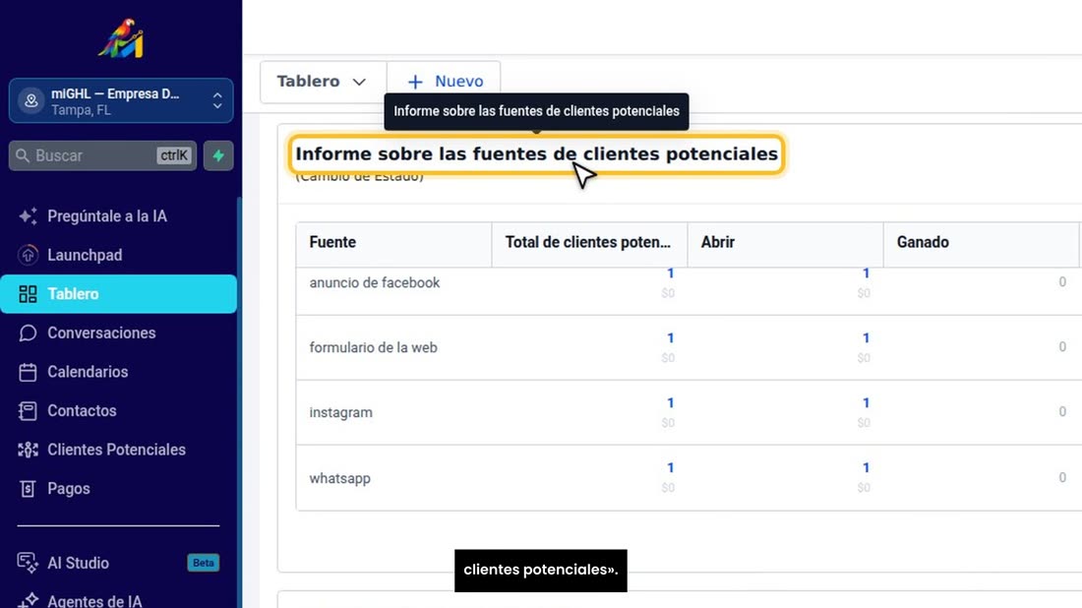Sort by Fuente column header
Image resolution: width=1082 pixels, height=608 pixels.
point(393,242)
